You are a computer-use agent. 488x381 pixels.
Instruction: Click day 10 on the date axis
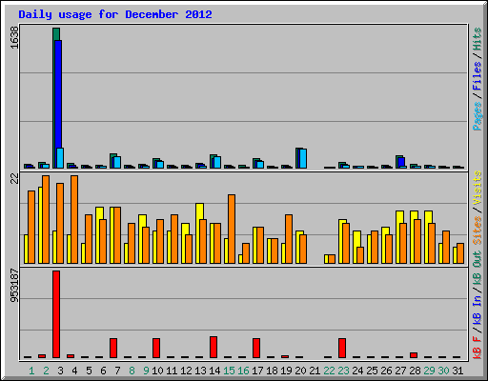coord(157,371)
